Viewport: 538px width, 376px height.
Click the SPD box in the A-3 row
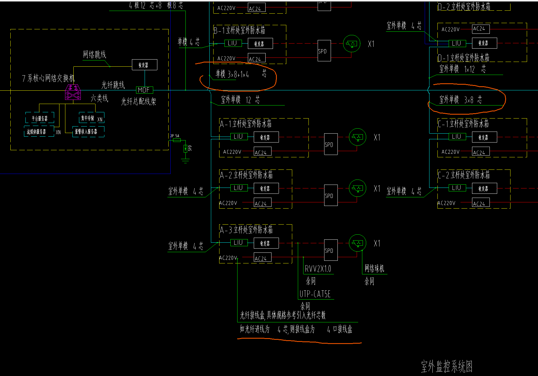coord(331,250)
